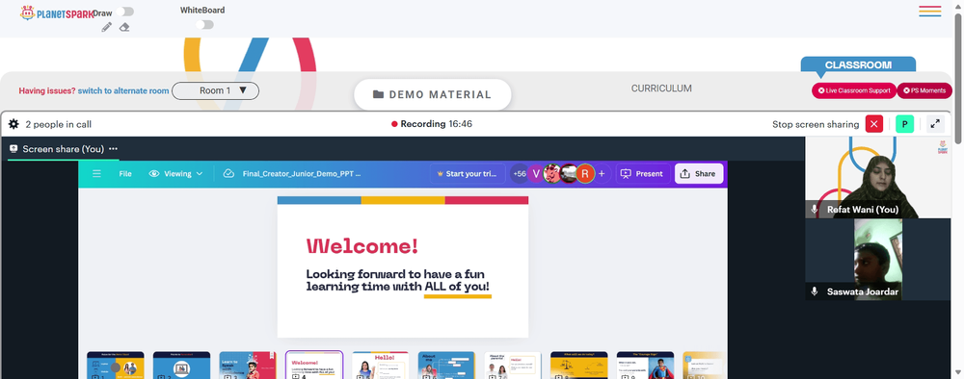Switch to Screen share (You) tab
This screenshot has height=379, width=964.
pyautogui.click(x=63, y=149)
